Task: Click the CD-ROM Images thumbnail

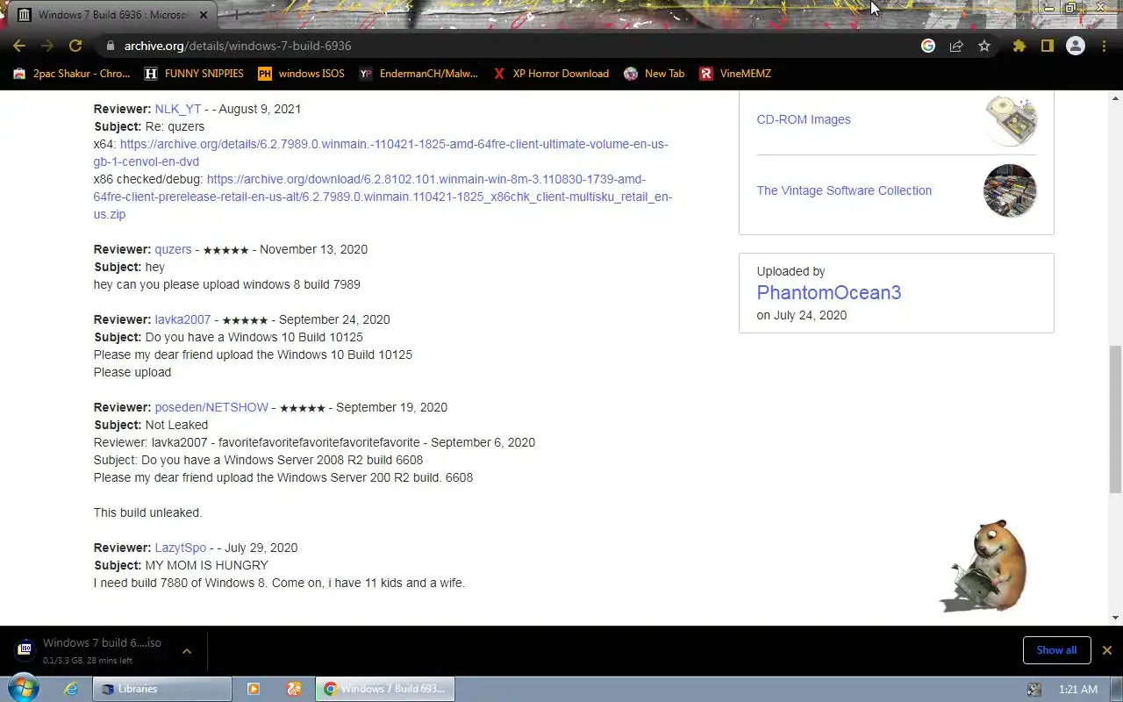Action: click(x=1010, y=119)
